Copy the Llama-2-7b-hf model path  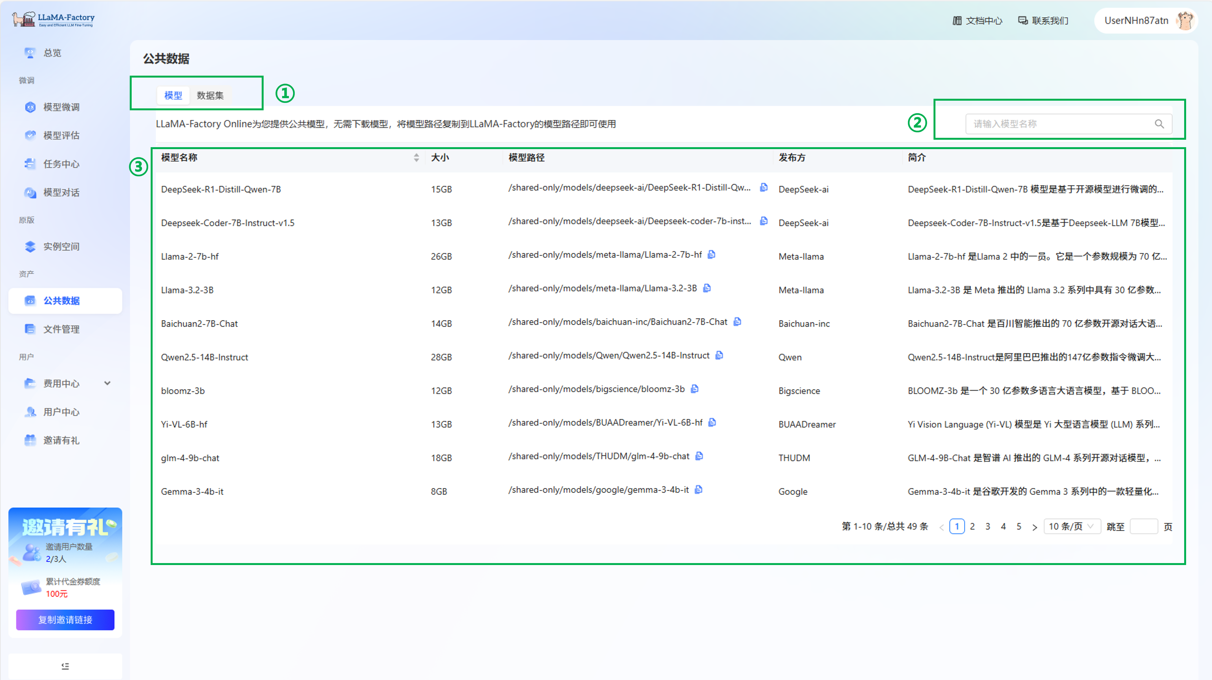711,254
